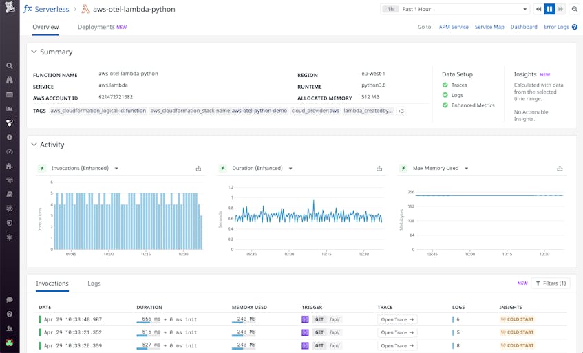Screen dimensions: 583x353
Task: Open Trace for the 10:33:48.907 invocation
Action: pyautogui.click(x=397, y=319)
